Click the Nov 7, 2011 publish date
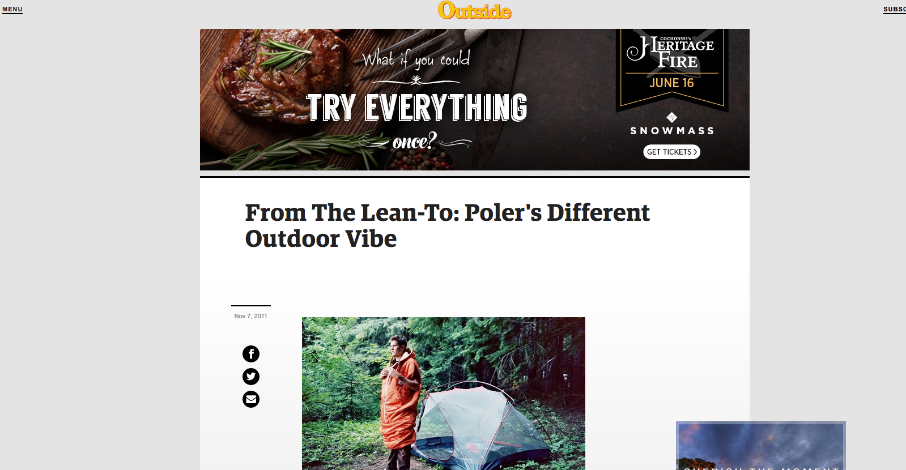 pyautogui.click(x=250, y=316)
